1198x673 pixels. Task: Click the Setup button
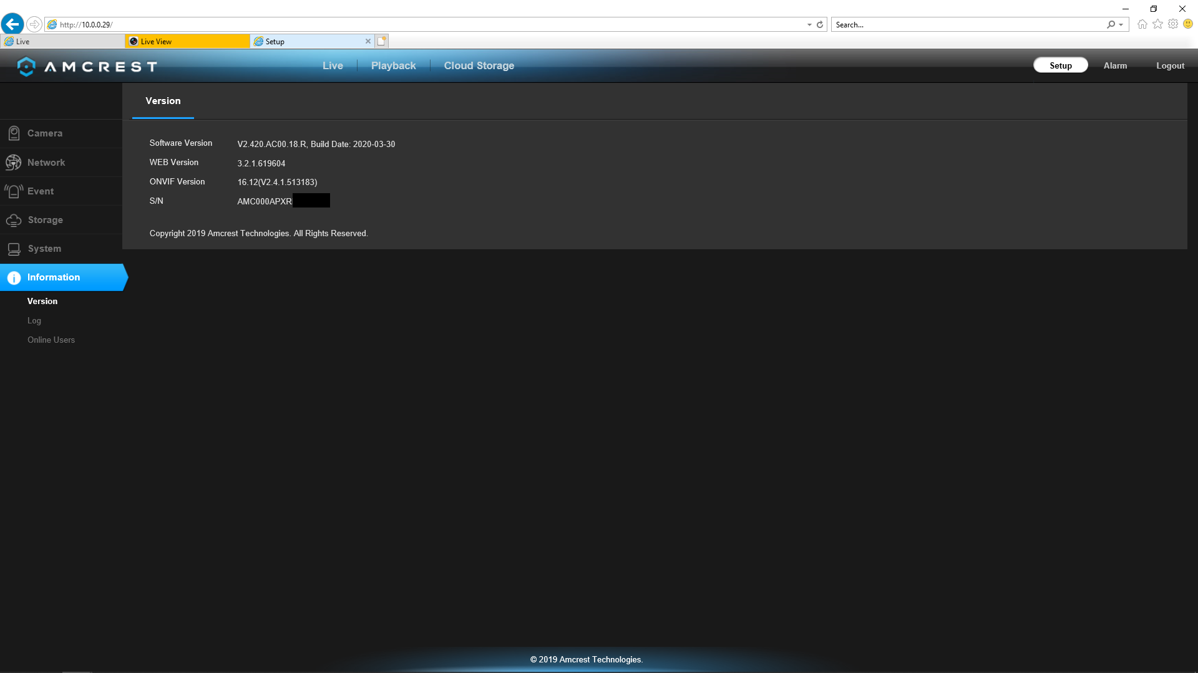[1061, 65]
